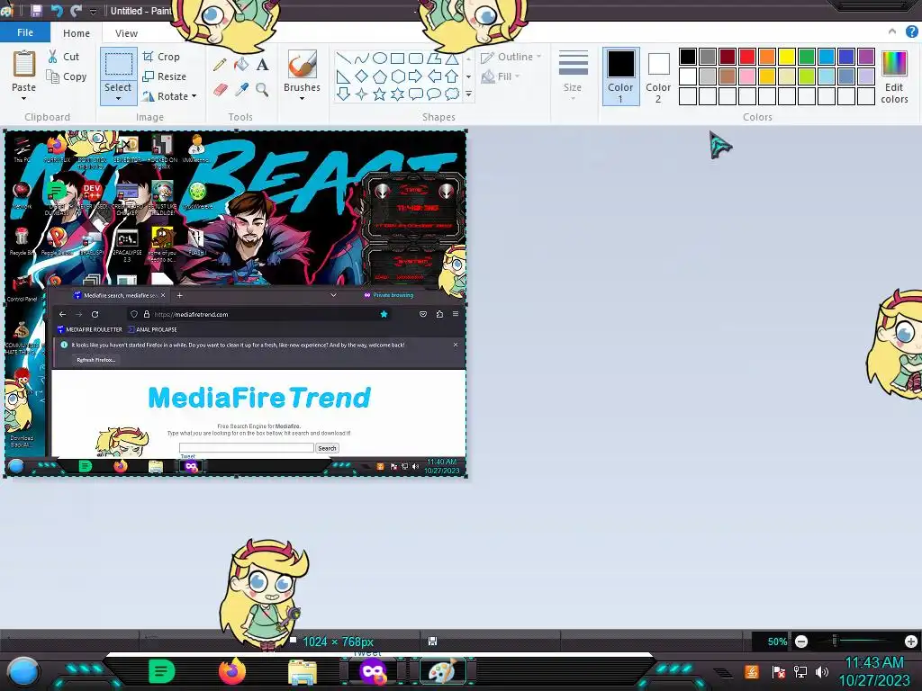Choose the Rounded rectangular callout shape
This screenshot has width=922, height=691.
pyautogui.click(x=416, y=94)
